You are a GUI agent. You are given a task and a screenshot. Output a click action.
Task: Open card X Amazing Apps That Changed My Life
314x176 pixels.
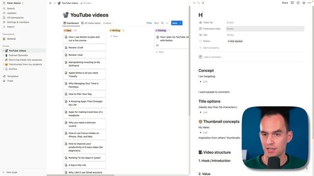coord(84,103)
